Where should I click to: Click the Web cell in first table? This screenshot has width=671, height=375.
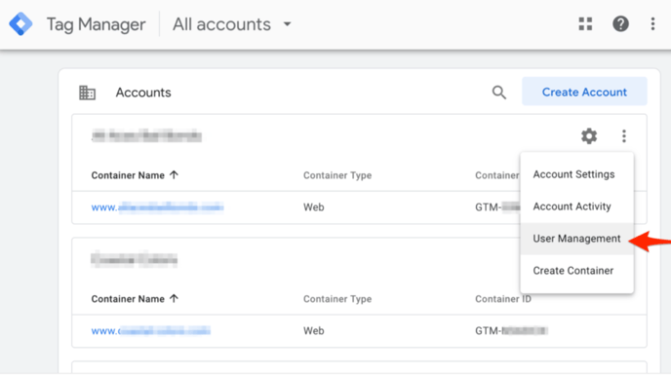click(x=314, y=207)
